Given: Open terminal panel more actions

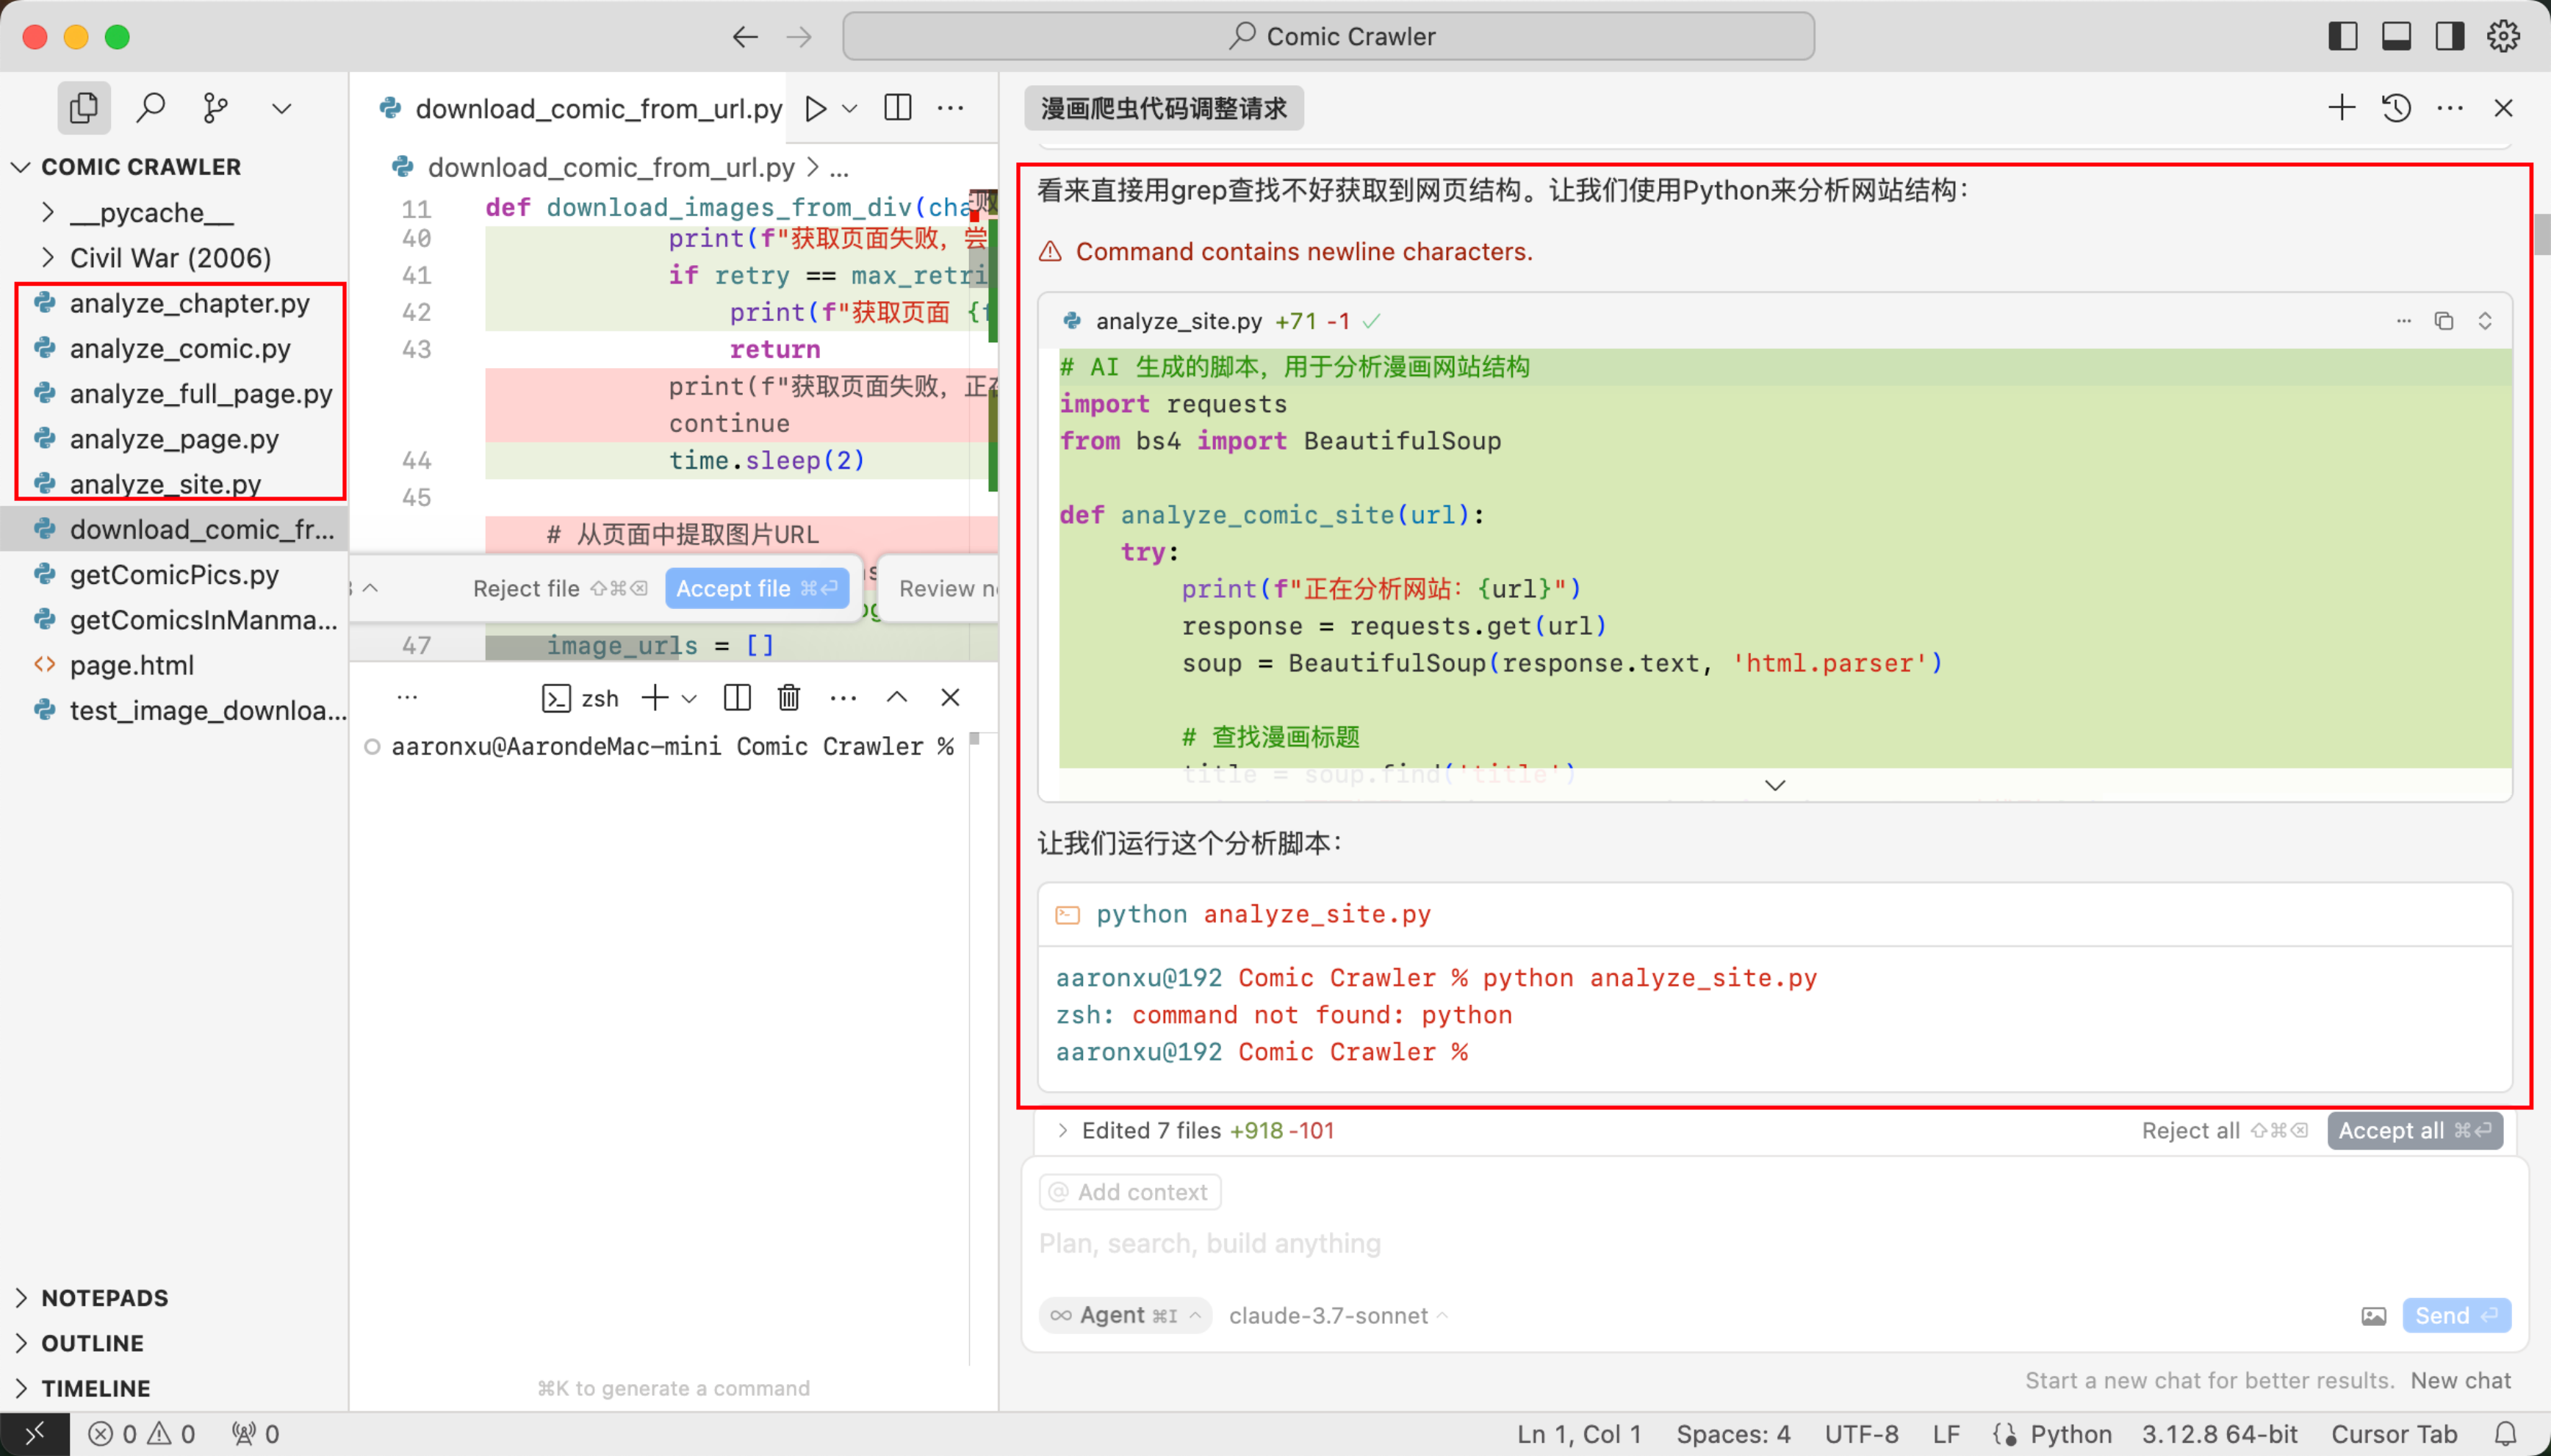Looking at the screenshot, I should coord(843,698).
